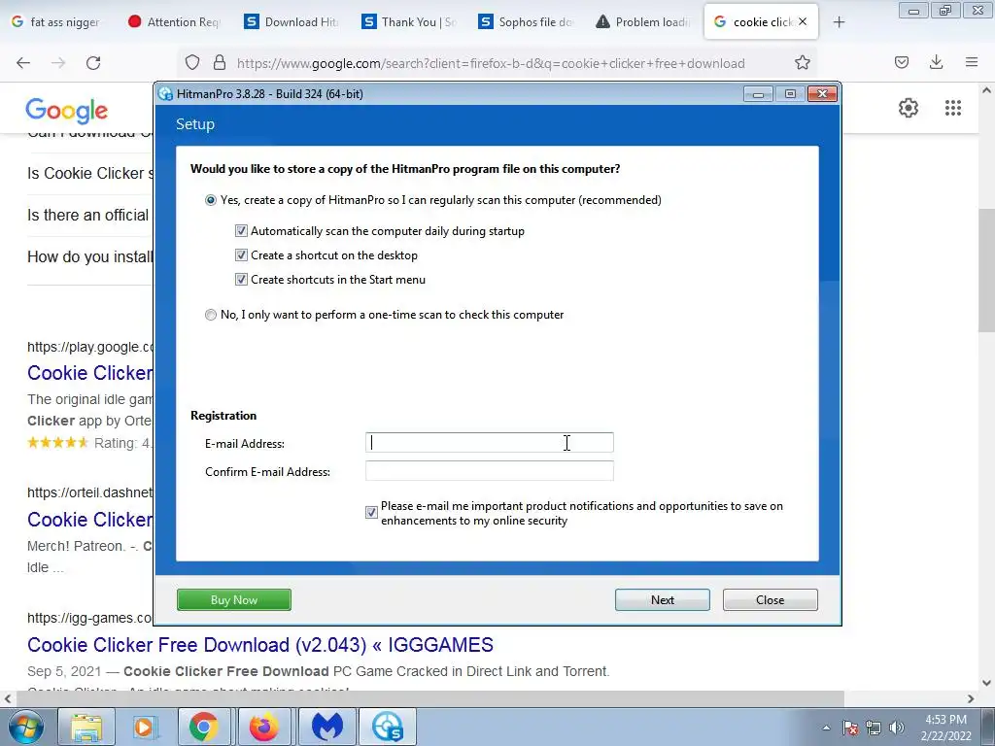Viewport: 995px width, 746px height.
Task: Expand 'Is Cookie Clicker' question
Action: click(x=90, y=173)
